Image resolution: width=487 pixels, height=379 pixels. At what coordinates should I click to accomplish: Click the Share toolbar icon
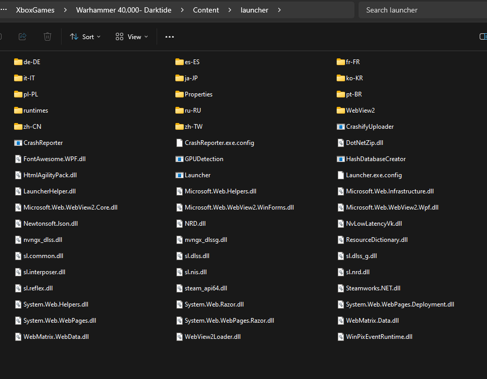point(22,36)
